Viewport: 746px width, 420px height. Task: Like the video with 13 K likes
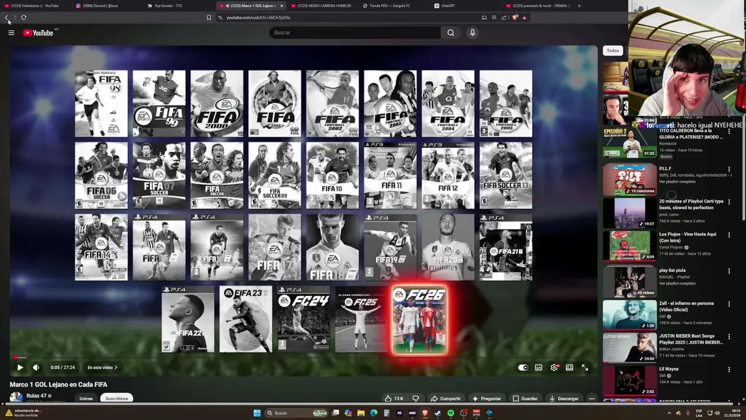tap(394, 398)
